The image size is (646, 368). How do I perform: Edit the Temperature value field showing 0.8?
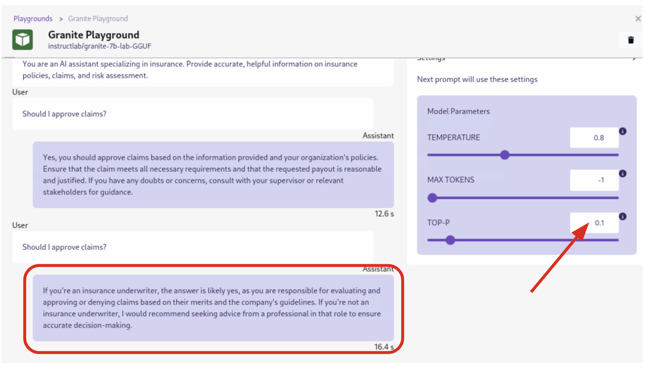point(594,138)
